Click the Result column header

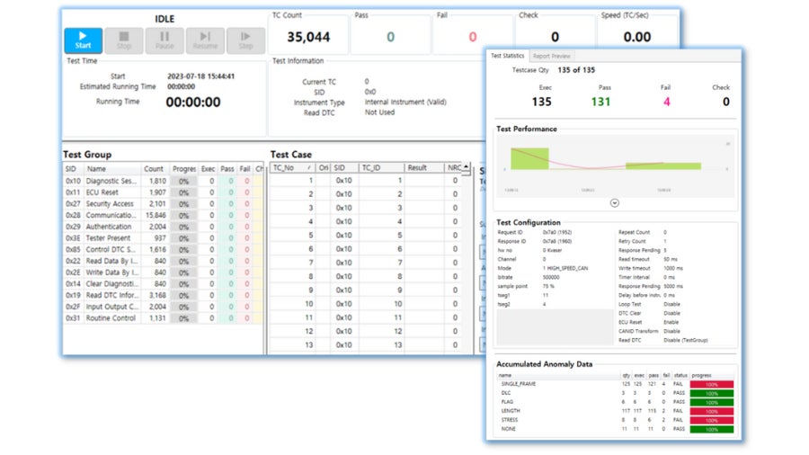[424, 167]
